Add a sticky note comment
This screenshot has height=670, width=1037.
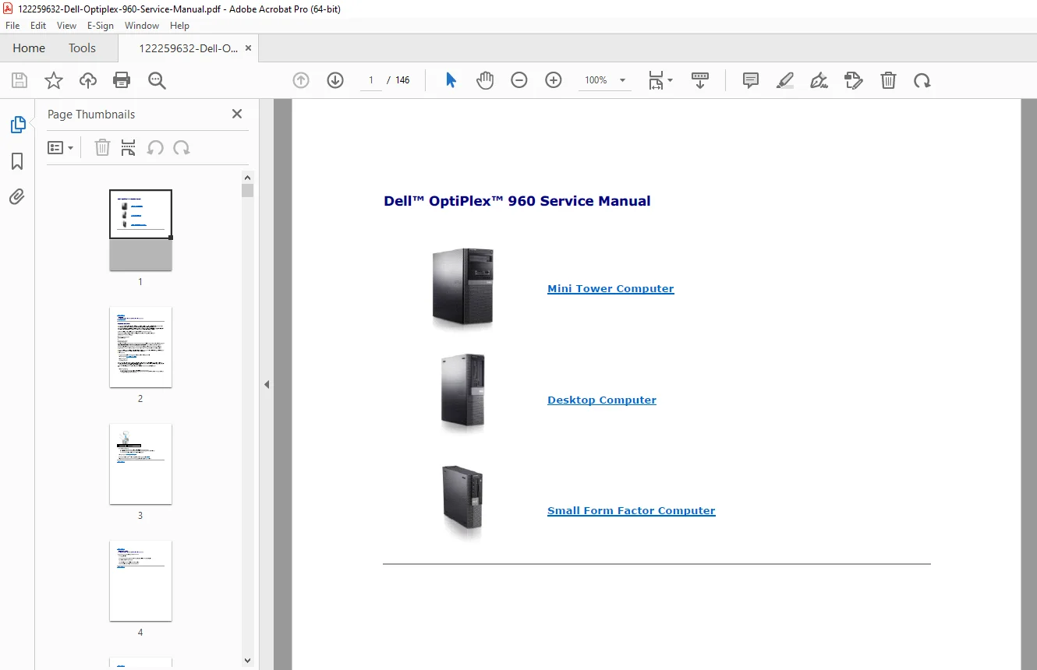[751, 80]
